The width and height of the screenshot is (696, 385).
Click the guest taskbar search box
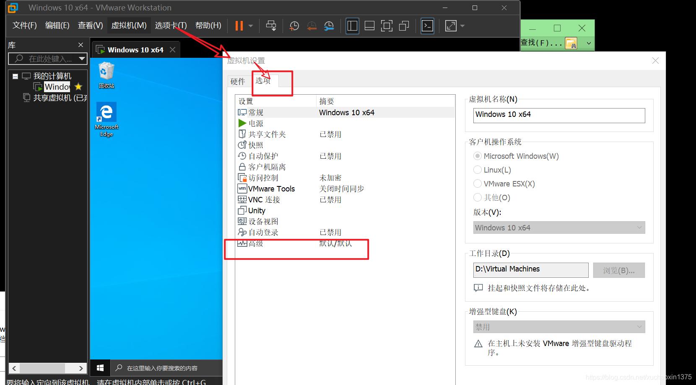(167, 368)
